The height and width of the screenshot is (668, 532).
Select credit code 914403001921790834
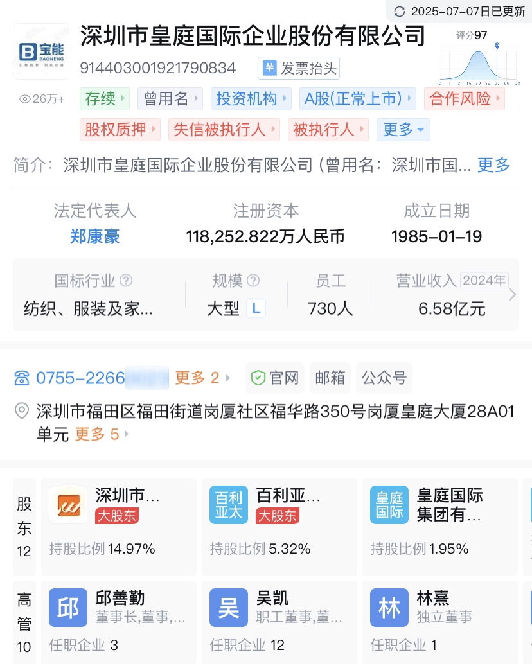[157, 68]
